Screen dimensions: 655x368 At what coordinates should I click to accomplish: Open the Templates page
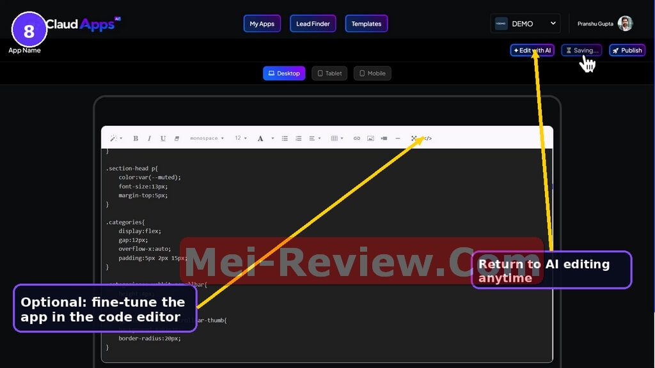[x=367, y=24]
